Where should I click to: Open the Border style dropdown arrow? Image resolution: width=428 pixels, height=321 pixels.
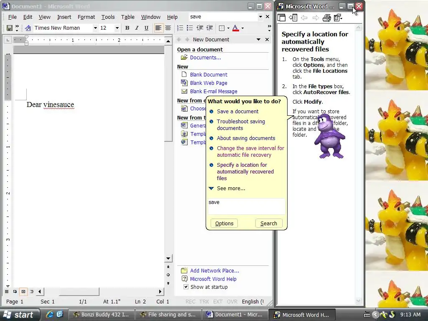tap(229, 28)
